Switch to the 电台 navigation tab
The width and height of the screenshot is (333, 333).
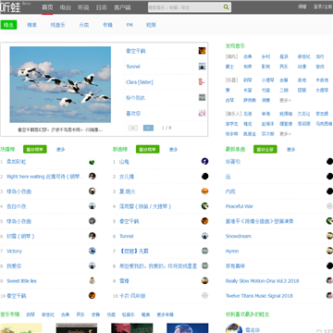66,7
